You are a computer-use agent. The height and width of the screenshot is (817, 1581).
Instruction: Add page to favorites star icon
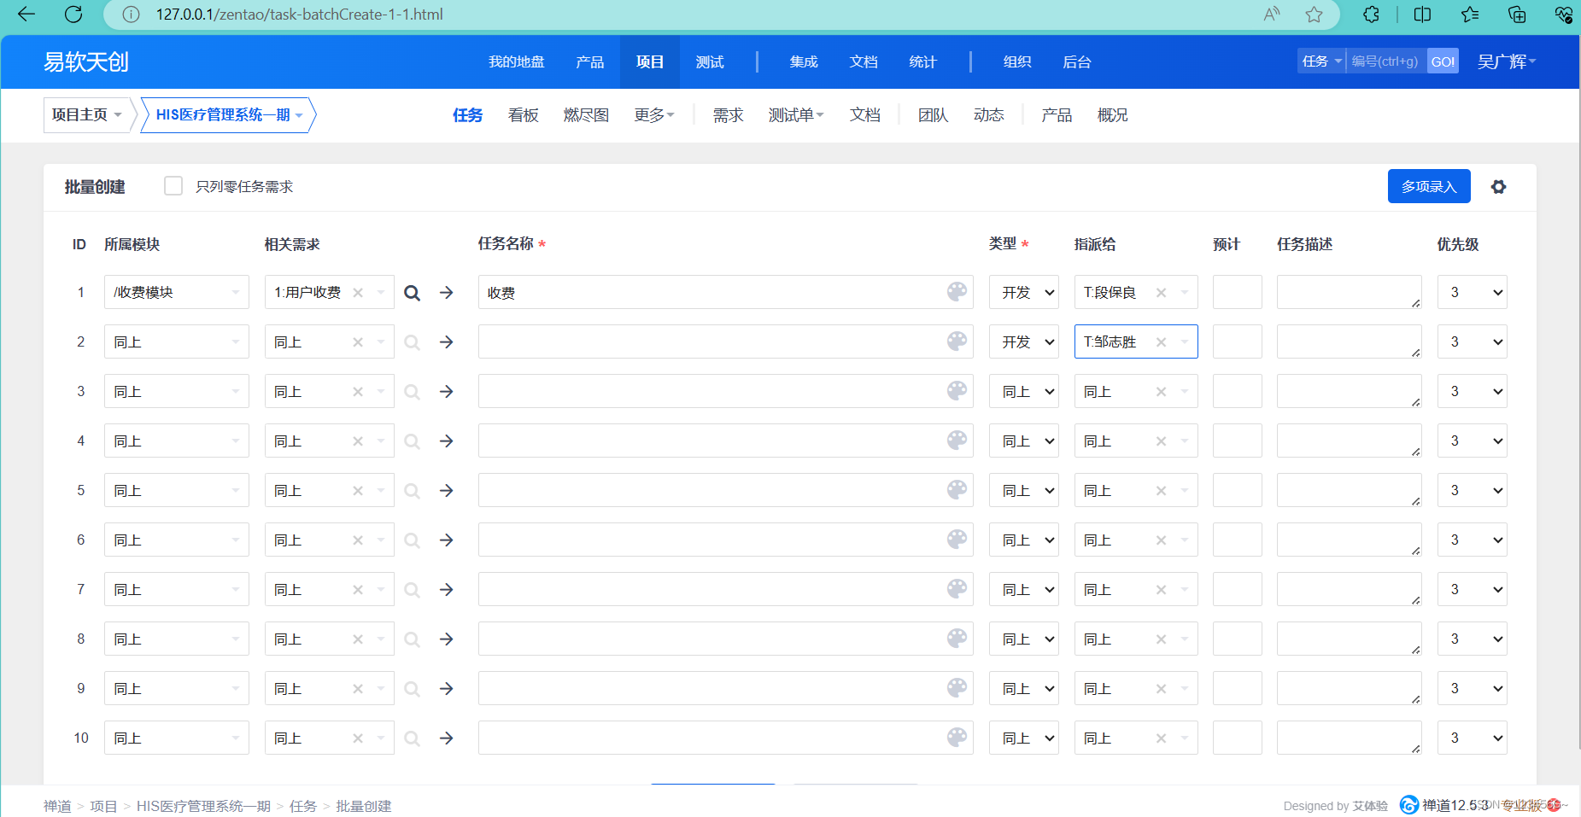pos(1315,14)
